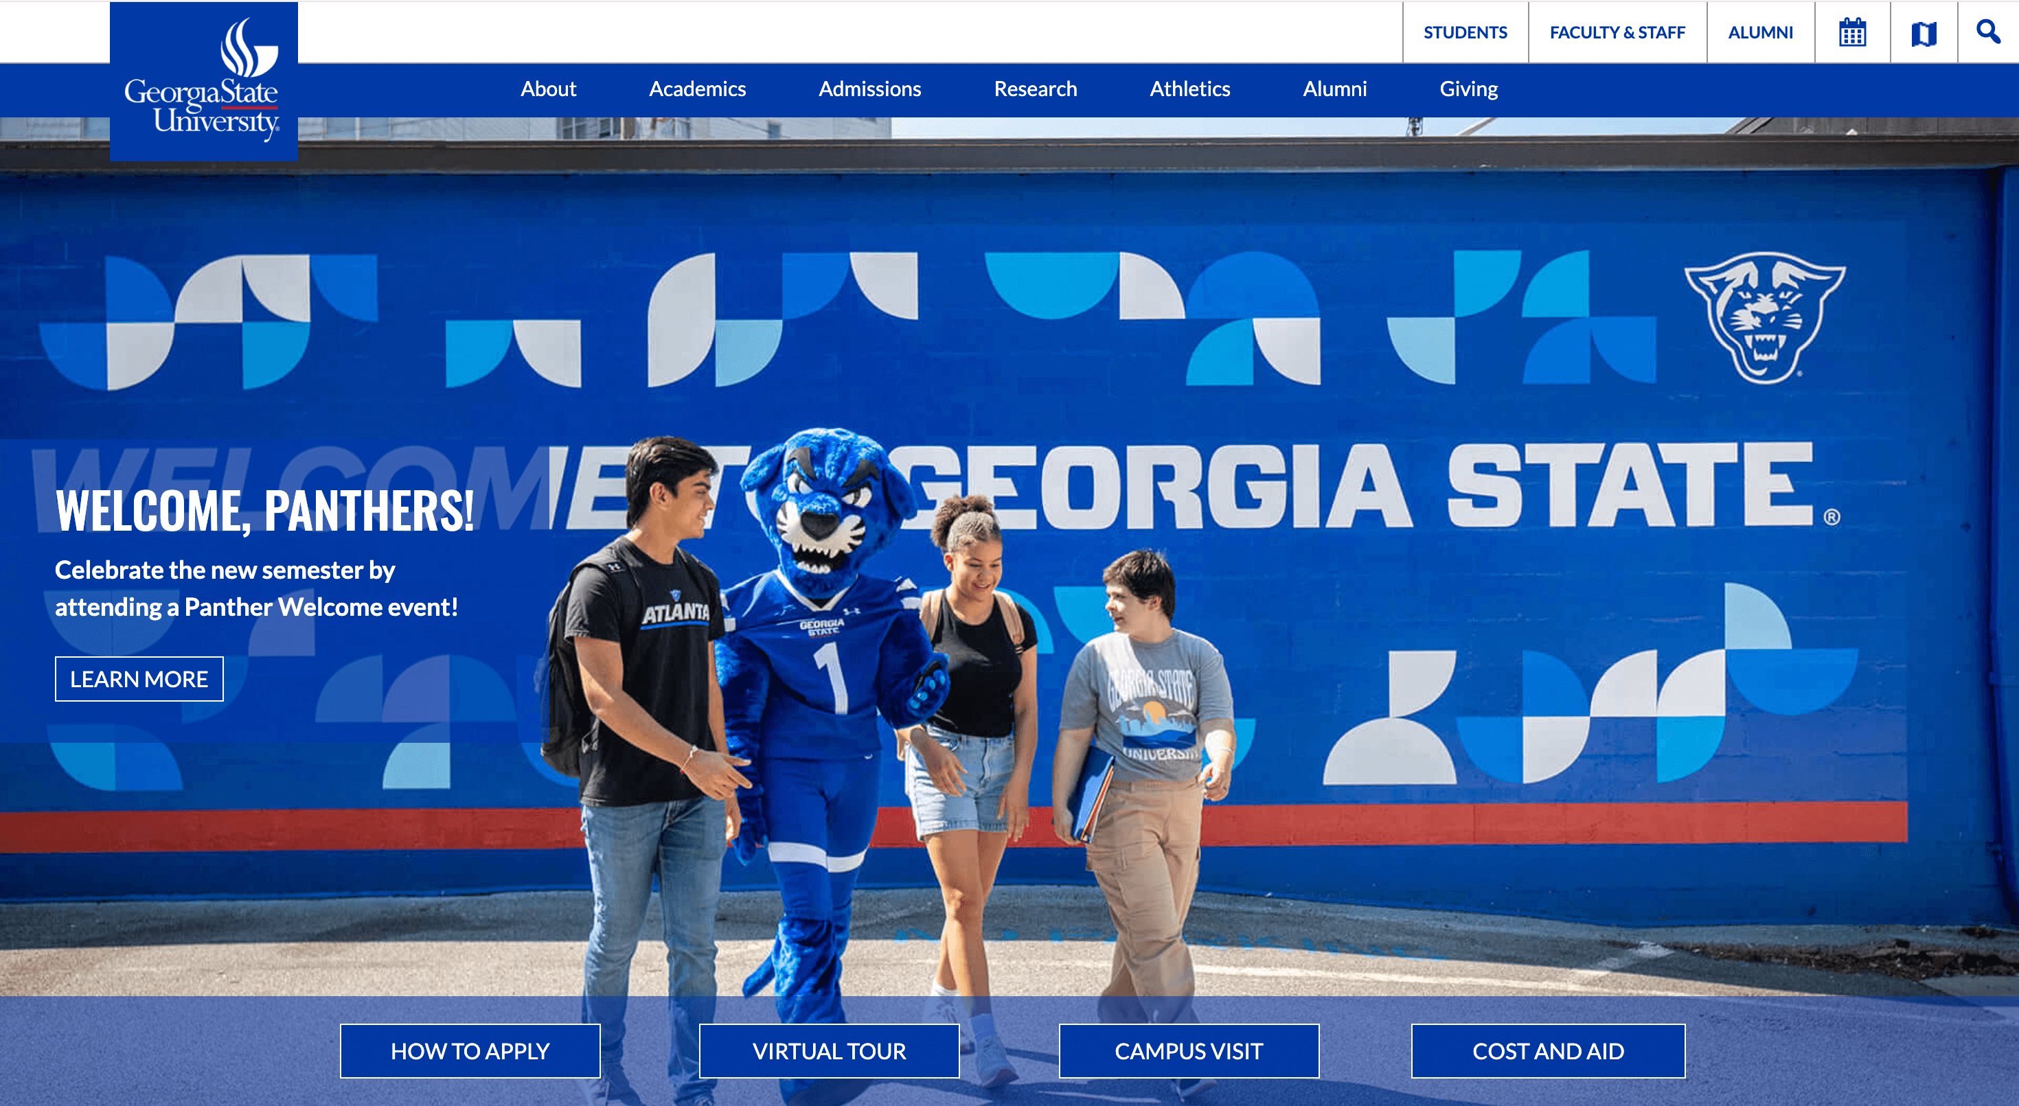The height and width of the screenshot is (1106, 2019).
Task: Click the Welcome, Panthers! headline
Action: click(264, 511)
